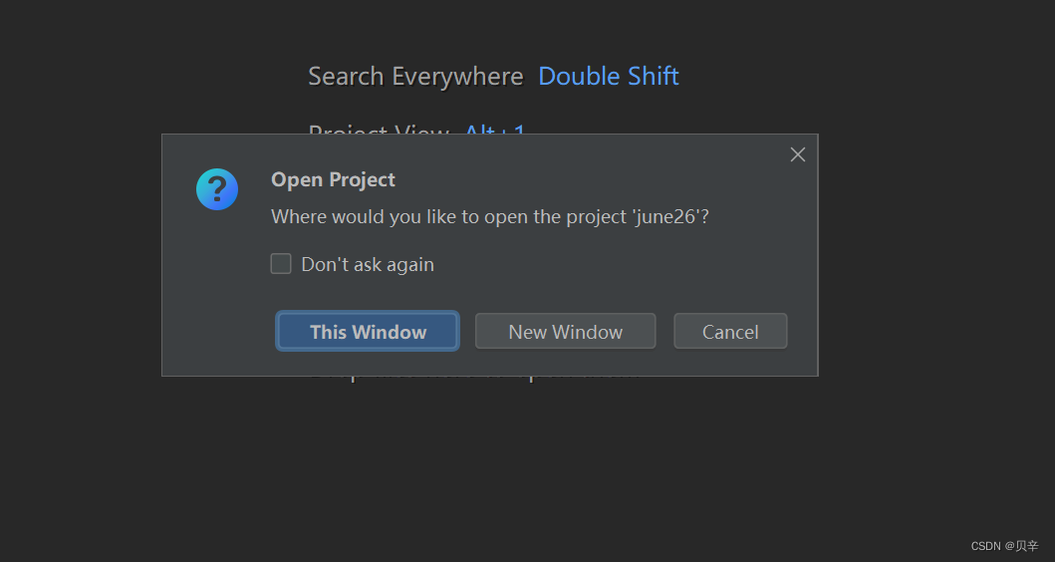Click the CSDN watermark text
The image size is (1055, 562).
[x=1004, y=546]
